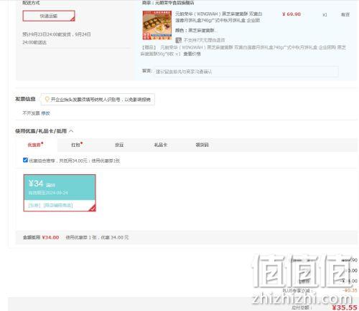Click the 限店铺商品 label on the coupon

(x=58, y=205)
